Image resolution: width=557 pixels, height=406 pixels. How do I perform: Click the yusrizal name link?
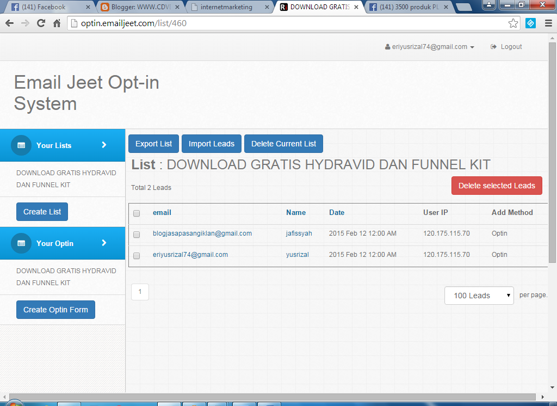point(298,255)
